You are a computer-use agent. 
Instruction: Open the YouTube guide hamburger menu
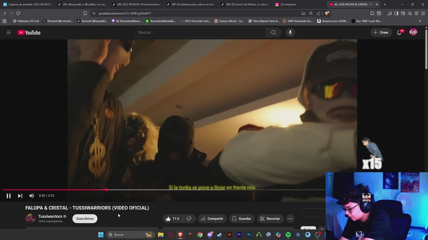(x=9, y=32)
